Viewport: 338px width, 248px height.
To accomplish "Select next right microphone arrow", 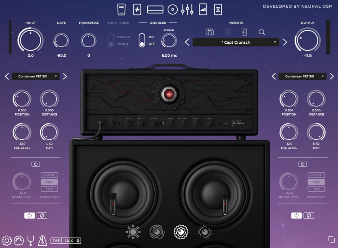I will click(331, 76).
